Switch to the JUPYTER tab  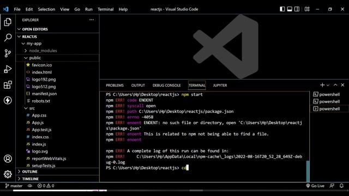pos(220,85)
